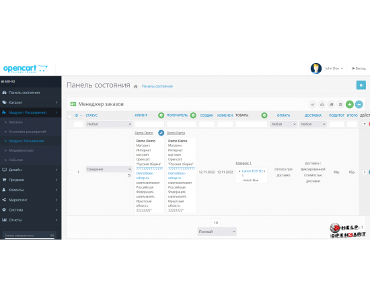The height and width of the screenshot is (302, 370).
Task: Click the page limit field showing 10
Action: (x=216, y=223)
